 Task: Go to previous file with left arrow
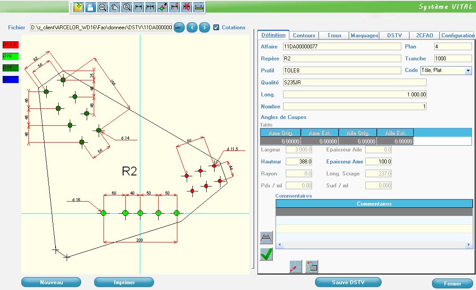[192, 28]
